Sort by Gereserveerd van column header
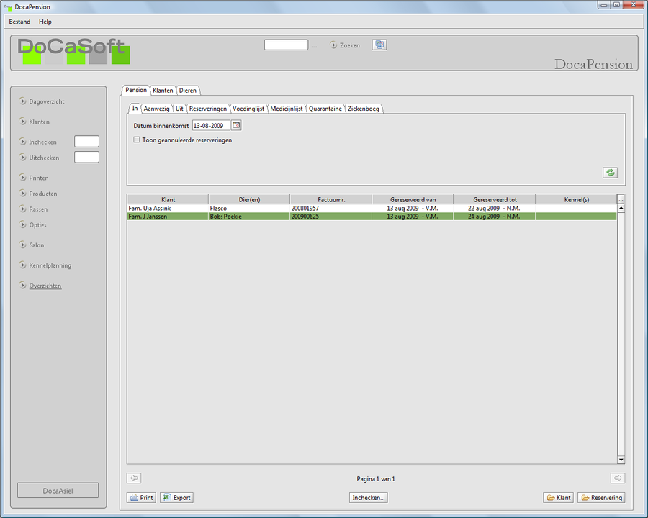The image size is (648, 518). (x=413, y=199)
